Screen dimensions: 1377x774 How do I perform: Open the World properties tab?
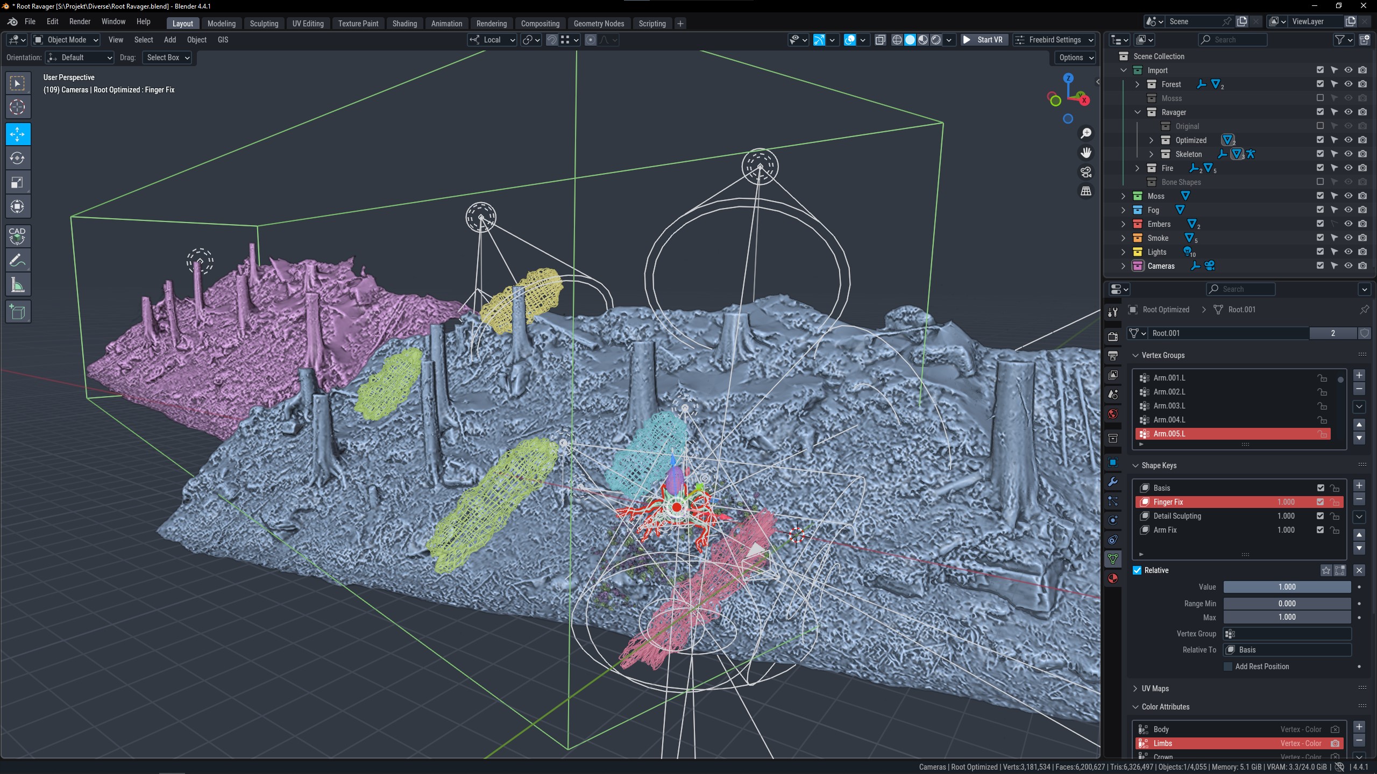tap(1113, 414)
